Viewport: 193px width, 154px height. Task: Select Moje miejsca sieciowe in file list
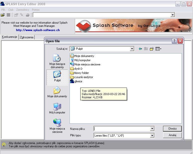click(x=85, y=64)
